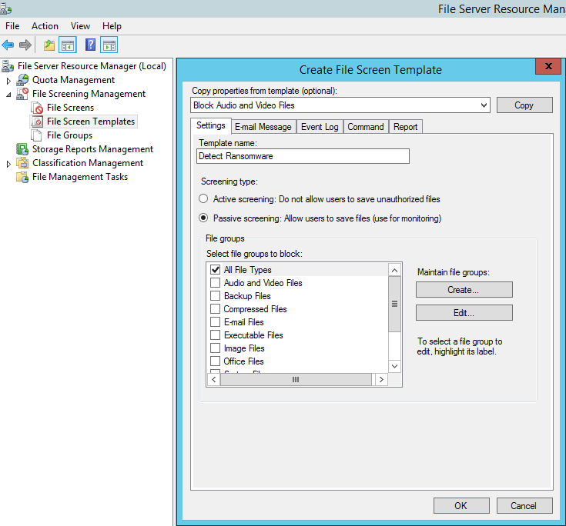Click OK to save the template

(461, 506)
